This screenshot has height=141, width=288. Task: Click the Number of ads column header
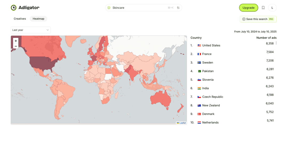pos(266,38)
